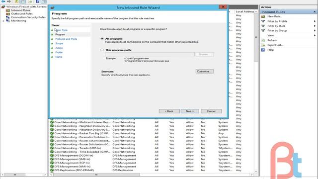This screenshot has width=318, height=179.
Task: Click green check icon for Teredo (UDP-In) rule
Action: 52,148
